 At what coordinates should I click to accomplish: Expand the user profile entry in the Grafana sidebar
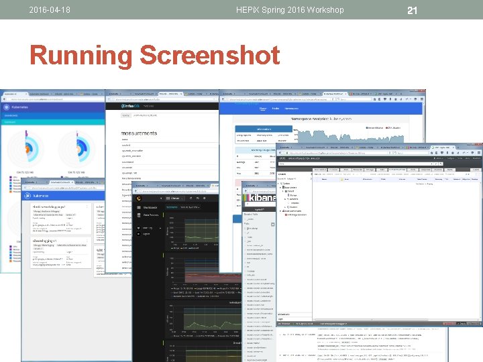click(x=149, y=228)
